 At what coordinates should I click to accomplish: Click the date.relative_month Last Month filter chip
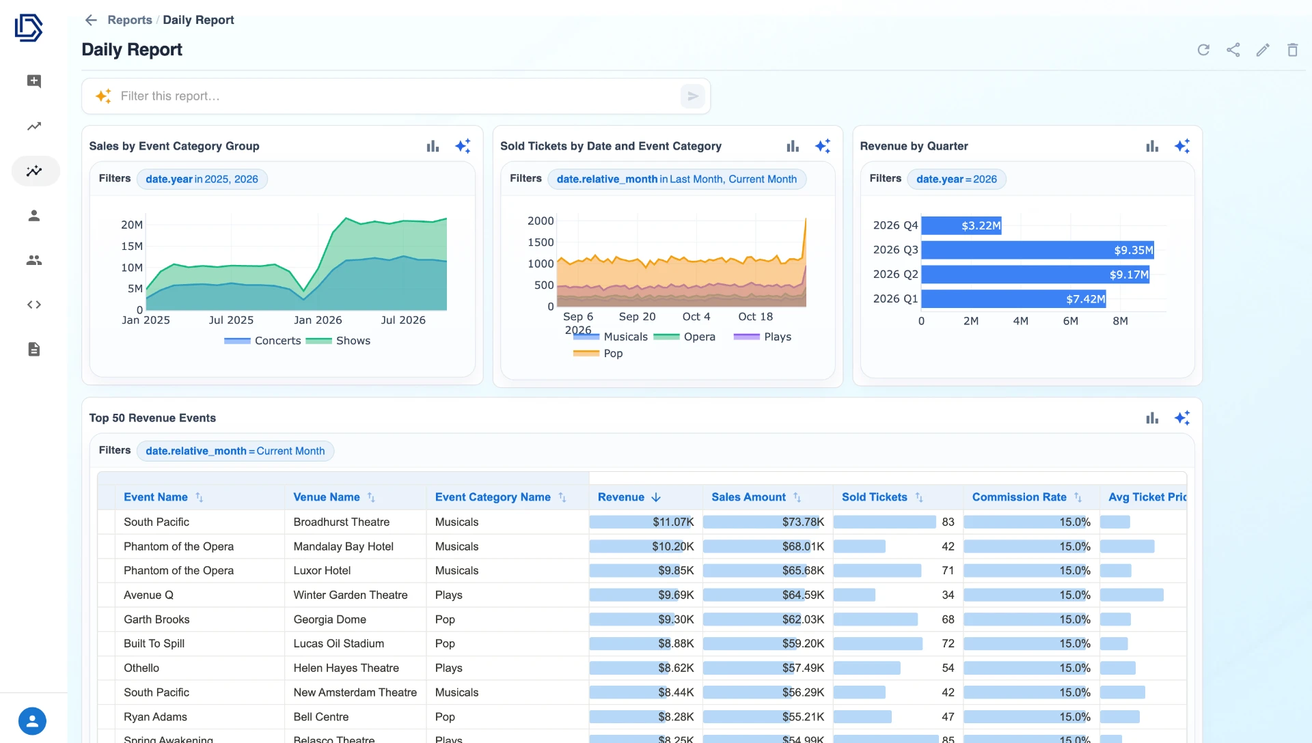(x=676, y=179)
